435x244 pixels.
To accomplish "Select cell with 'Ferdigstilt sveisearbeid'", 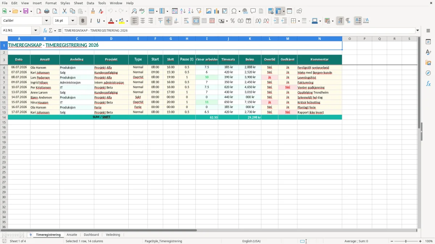I will [319, 67].
